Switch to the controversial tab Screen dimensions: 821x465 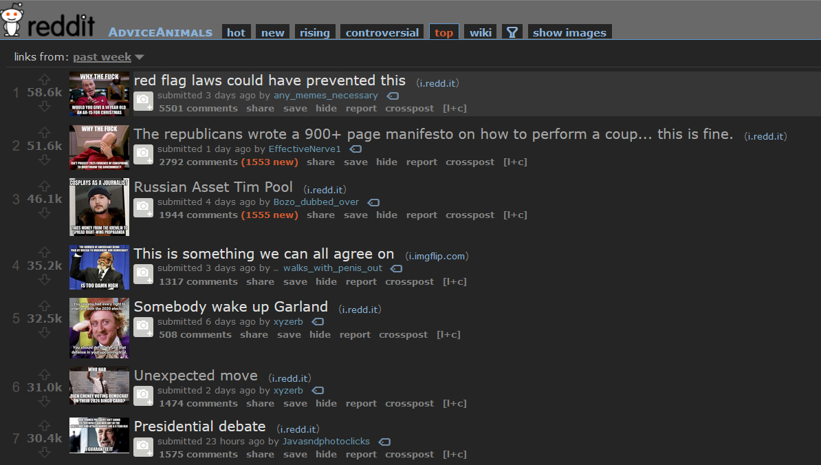pyautogui.click(x=382, y=32)
